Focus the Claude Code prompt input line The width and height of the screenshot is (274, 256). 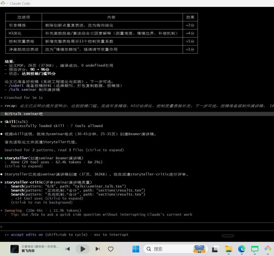click(x=137, y=227)
